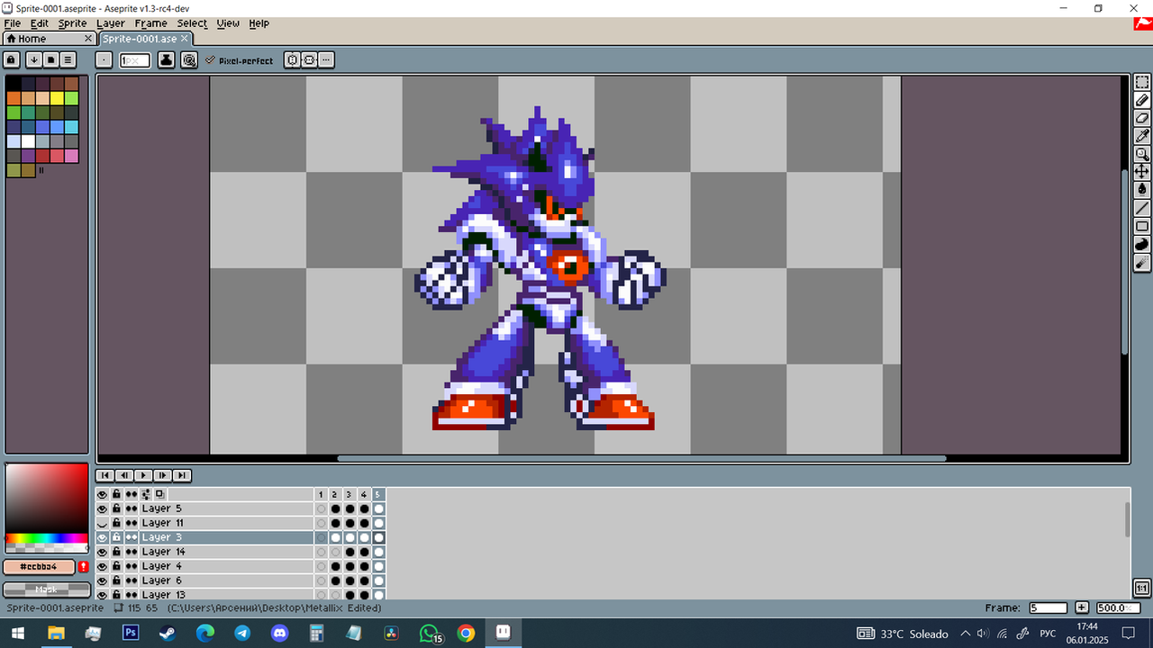
Task: Toggle the Pixel-perfect checkbox
Action: pos(239,60)
